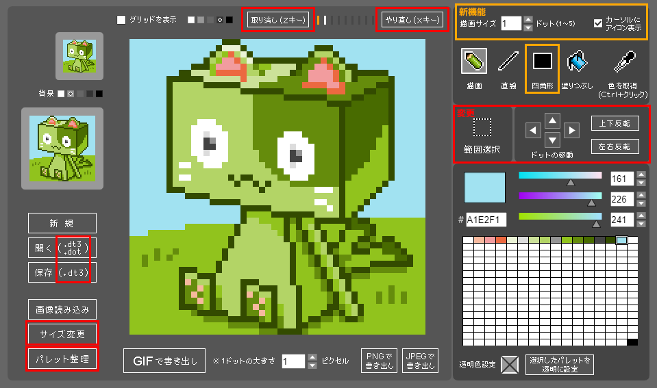Decrease green value 226 with down arrow
The height and width of the screenshot is (388, 657).
point(641,203)
